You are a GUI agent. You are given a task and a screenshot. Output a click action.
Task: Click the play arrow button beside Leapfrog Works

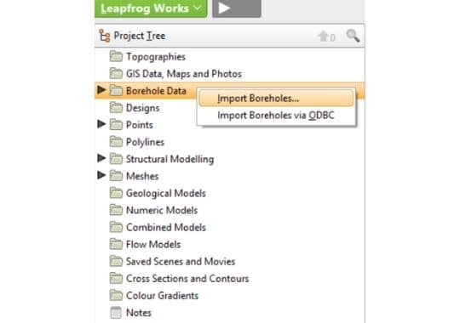237,8
